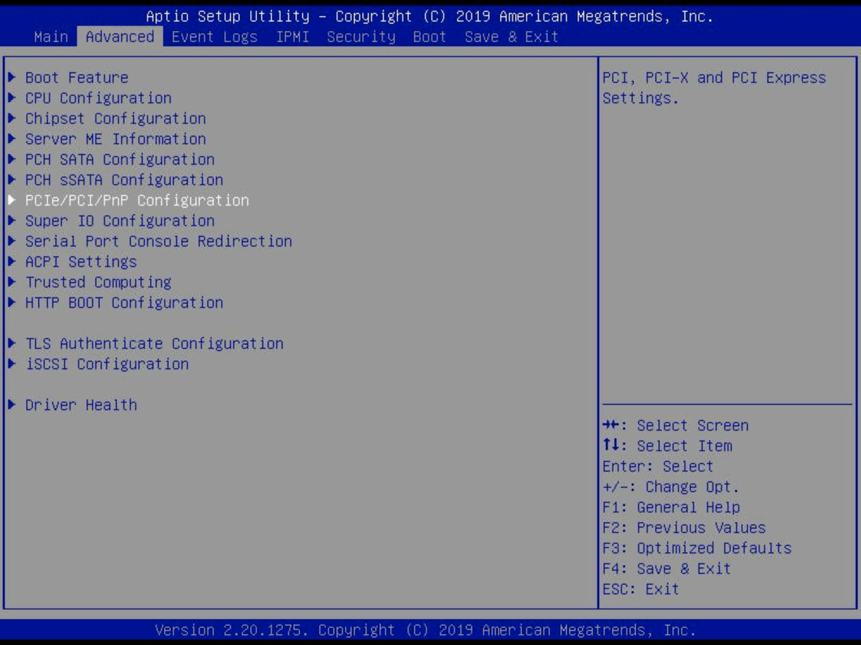This screenshot has width=861, height=645.
Task: Switch to Save & Exit tab
Action: pyautogui.click(x=511, y=37)
